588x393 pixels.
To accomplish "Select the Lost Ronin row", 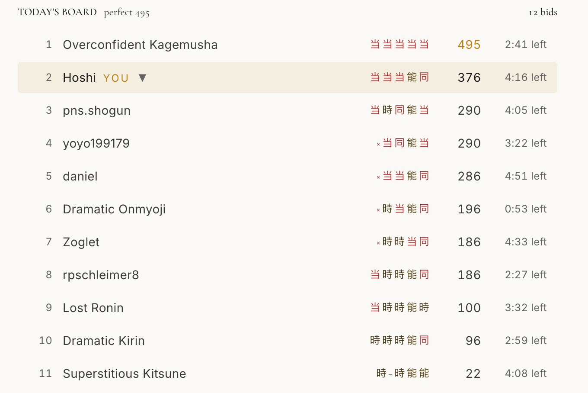I will [288, 308].
